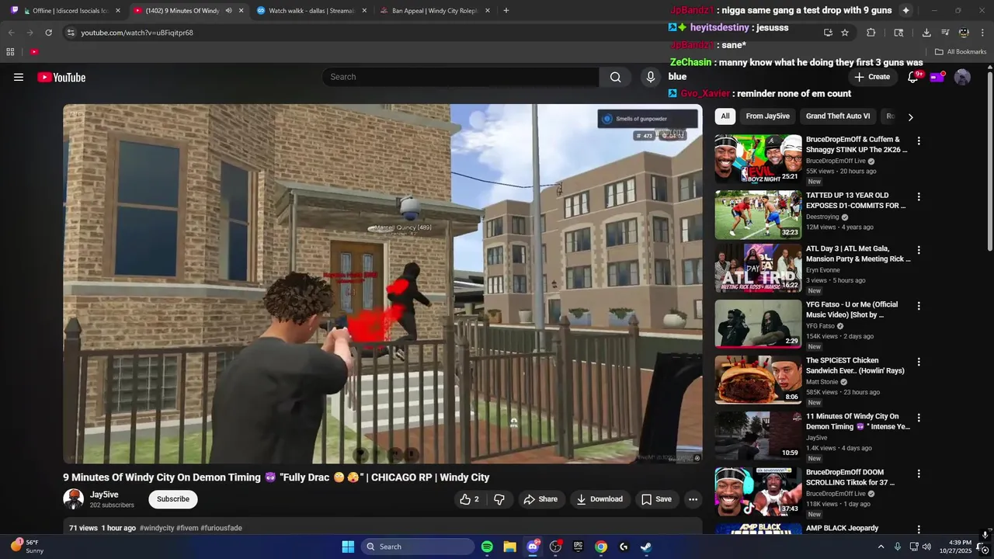Switch to the Ban Appeal Windy City tab

point(435,11)
